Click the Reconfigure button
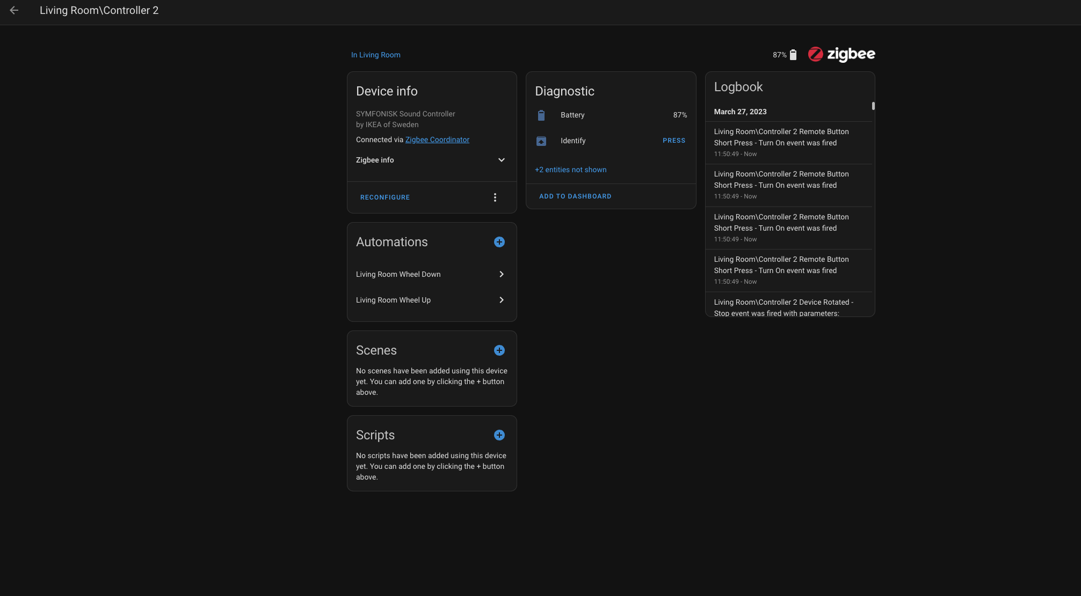This screenshot has width=1081, height=596. point(384,197)
